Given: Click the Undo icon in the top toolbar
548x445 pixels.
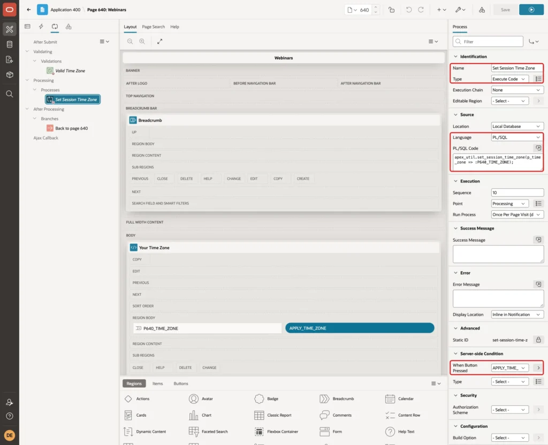Looking at the screenshot, I should tap(408, 10).
